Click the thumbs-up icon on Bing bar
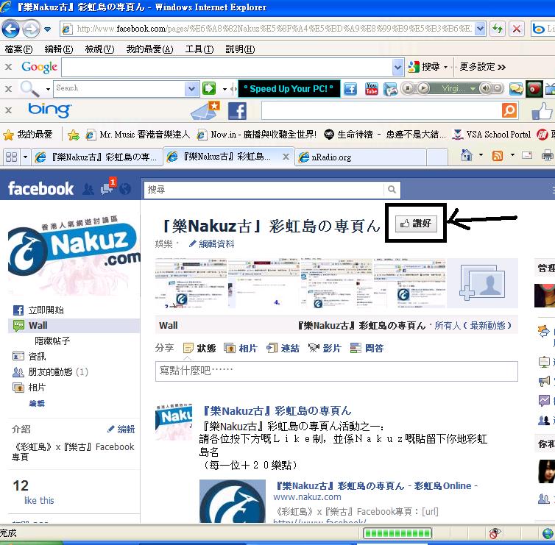This screenshot has width=555, height=545. (x=542, y=111)
